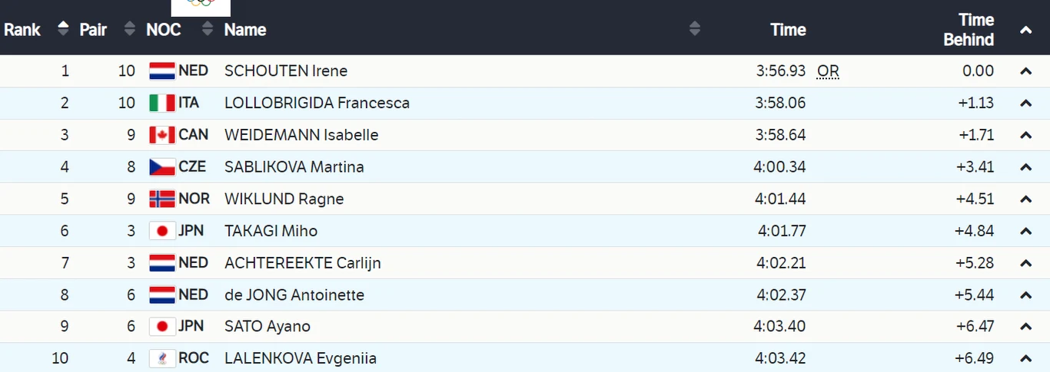Open LOLLOBRIGIDA Francesca athlete name
Screen dimensions: 1050x372
pos(317,104)
